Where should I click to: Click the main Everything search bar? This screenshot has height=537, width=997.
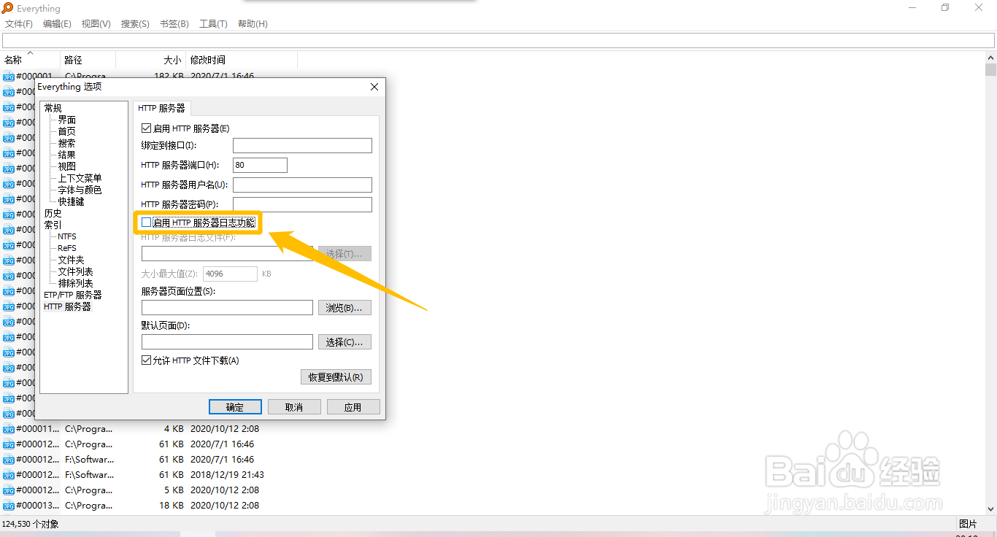[x=498, y=41]
